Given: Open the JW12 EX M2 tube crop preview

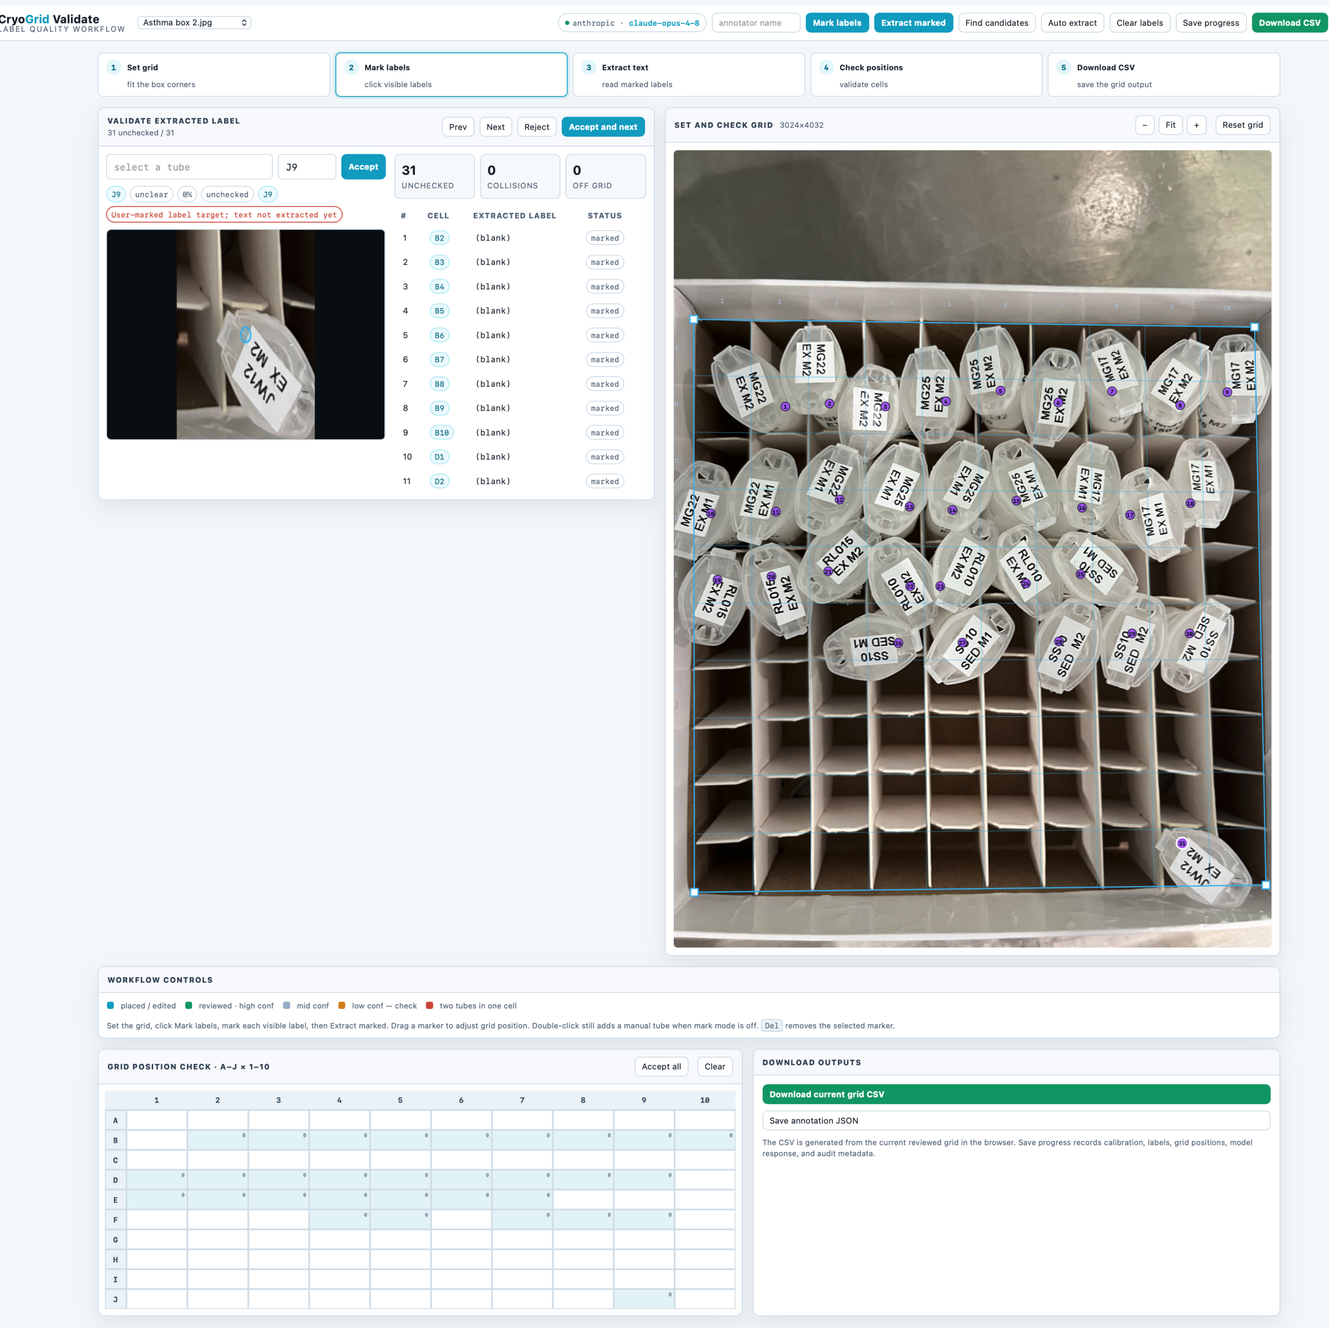Looking at the screenshot, I should pyautogui.click(x=246, y=335).
